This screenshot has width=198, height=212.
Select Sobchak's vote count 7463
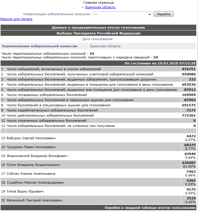pos(191,172)
